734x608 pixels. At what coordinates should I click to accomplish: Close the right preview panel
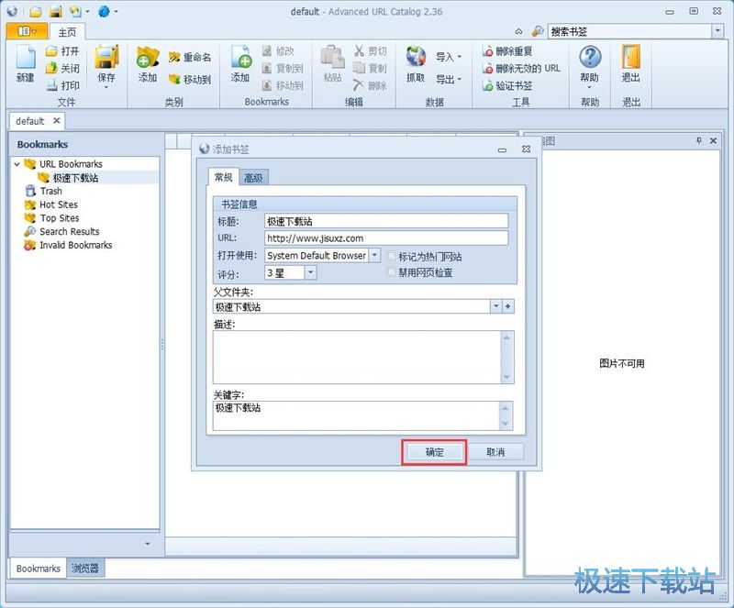[713, 140]
